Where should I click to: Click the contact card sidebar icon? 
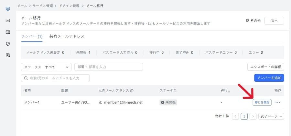[8, 20]
